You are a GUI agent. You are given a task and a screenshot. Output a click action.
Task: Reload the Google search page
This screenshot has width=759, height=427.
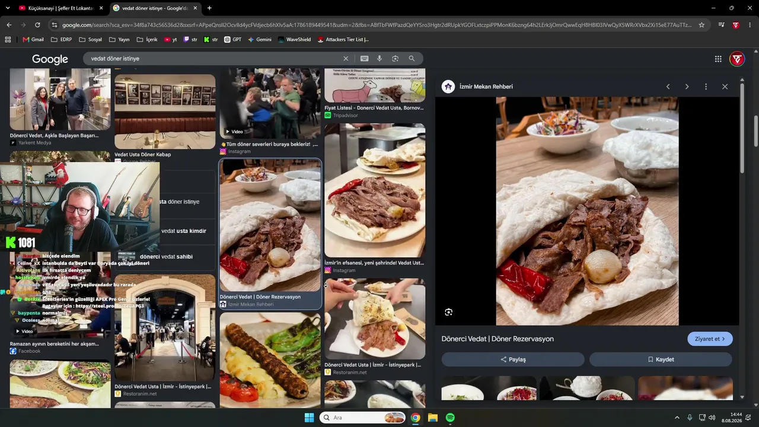[x=37, y=25]
